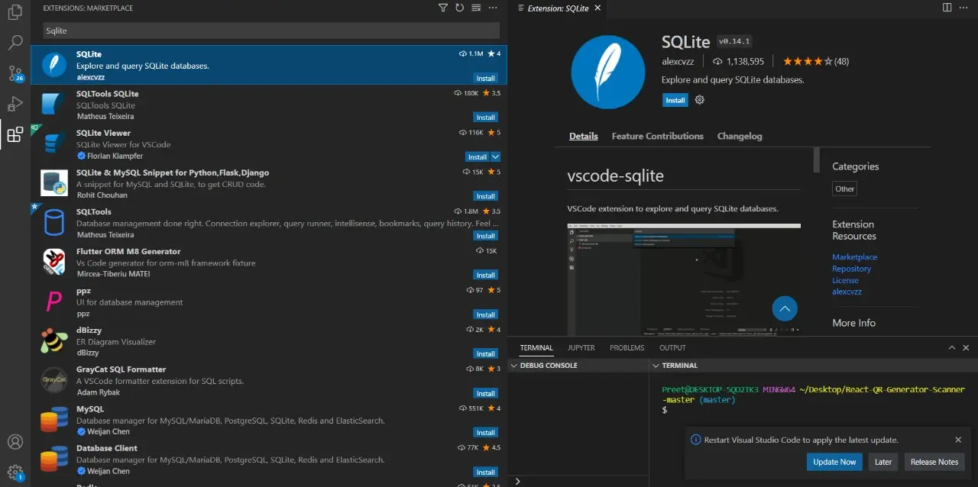Click the blue scroll-to-top arrow circle
This screenshot has height=487, width=978.
pos(785,308)
